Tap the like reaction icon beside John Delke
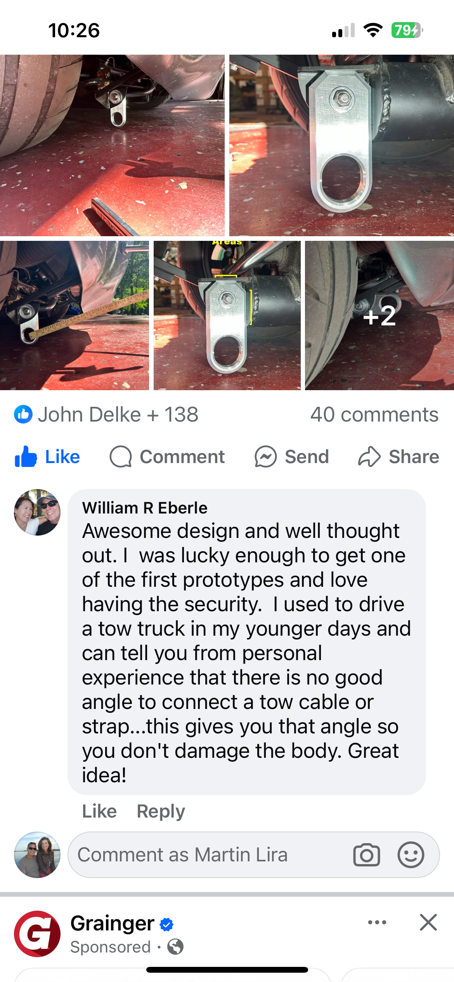 tap(23, 414)
